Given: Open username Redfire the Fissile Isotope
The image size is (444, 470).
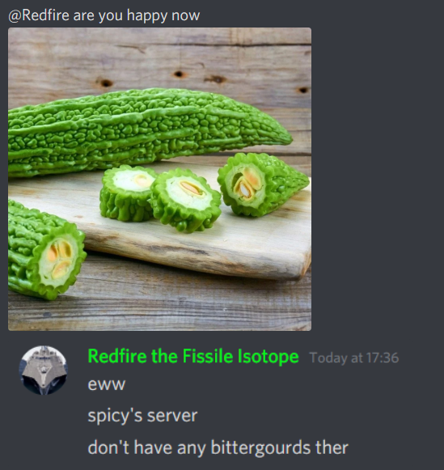Looking at the screenshot, I should click(x=193, y=357).
